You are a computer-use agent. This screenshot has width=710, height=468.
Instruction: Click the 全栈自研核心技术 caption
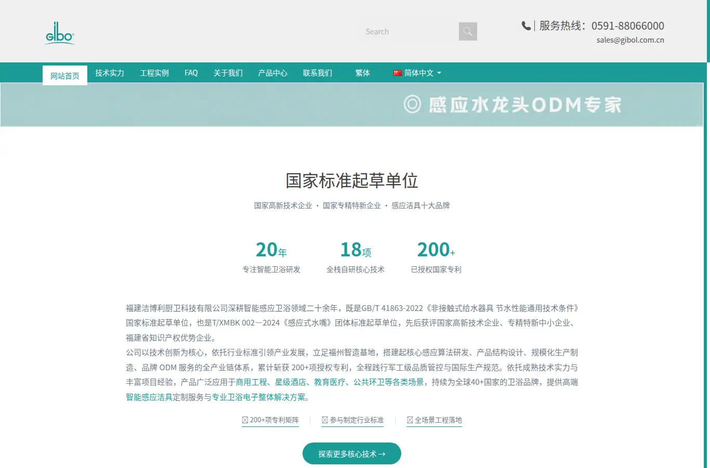(x=356, y=269)
